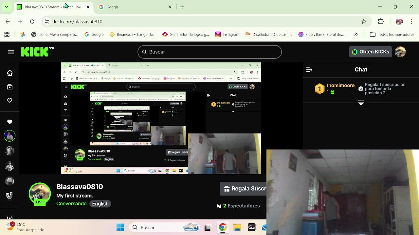Open the Kick hamburger sidebar menu

tap(11, 52)
